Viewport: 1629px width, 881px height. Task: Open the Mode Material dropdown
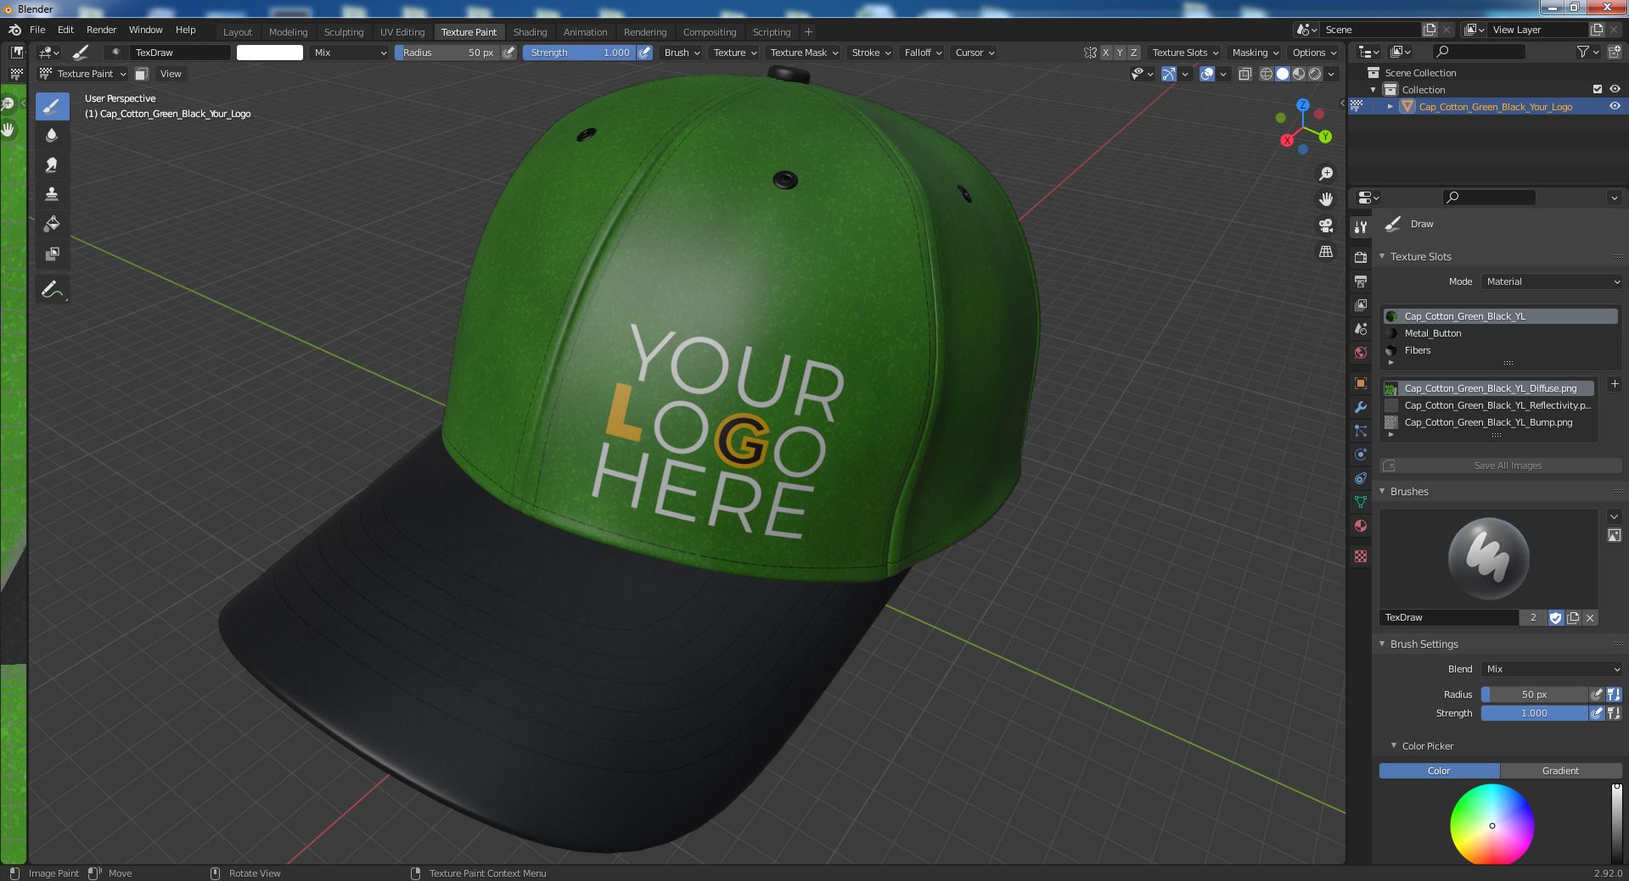(x=1552, y=282)
